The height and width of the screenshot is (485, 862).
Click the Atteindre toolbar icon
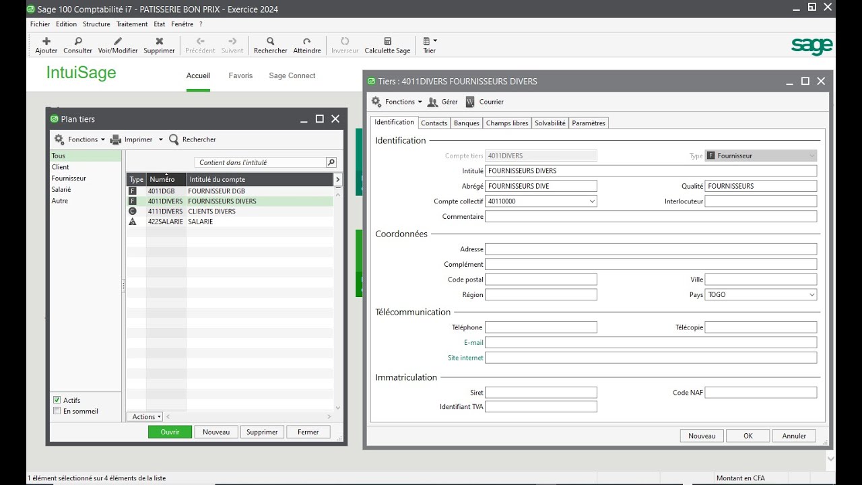tap(307, 41)
